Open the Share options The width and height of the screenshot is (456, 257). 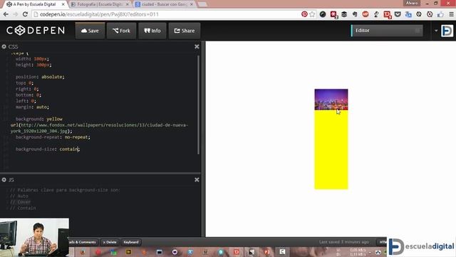click(x=185, y=31)
